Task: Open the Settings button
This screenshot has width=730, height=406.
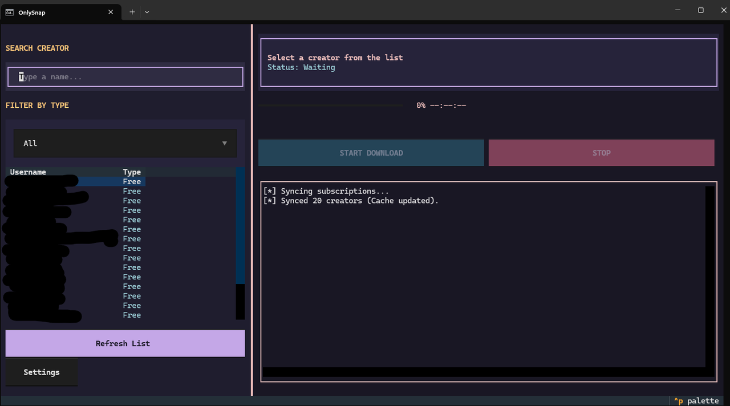Action: [x=42, y=372]
